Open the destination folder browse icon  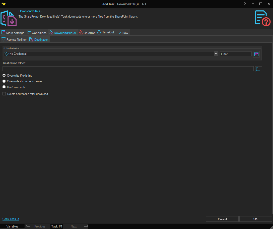(258, 69)
